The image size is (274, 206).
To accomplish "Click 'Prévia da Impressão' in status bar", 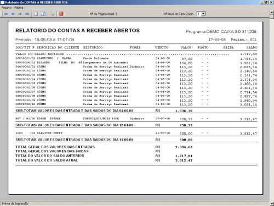I will [x=15, y=204].
